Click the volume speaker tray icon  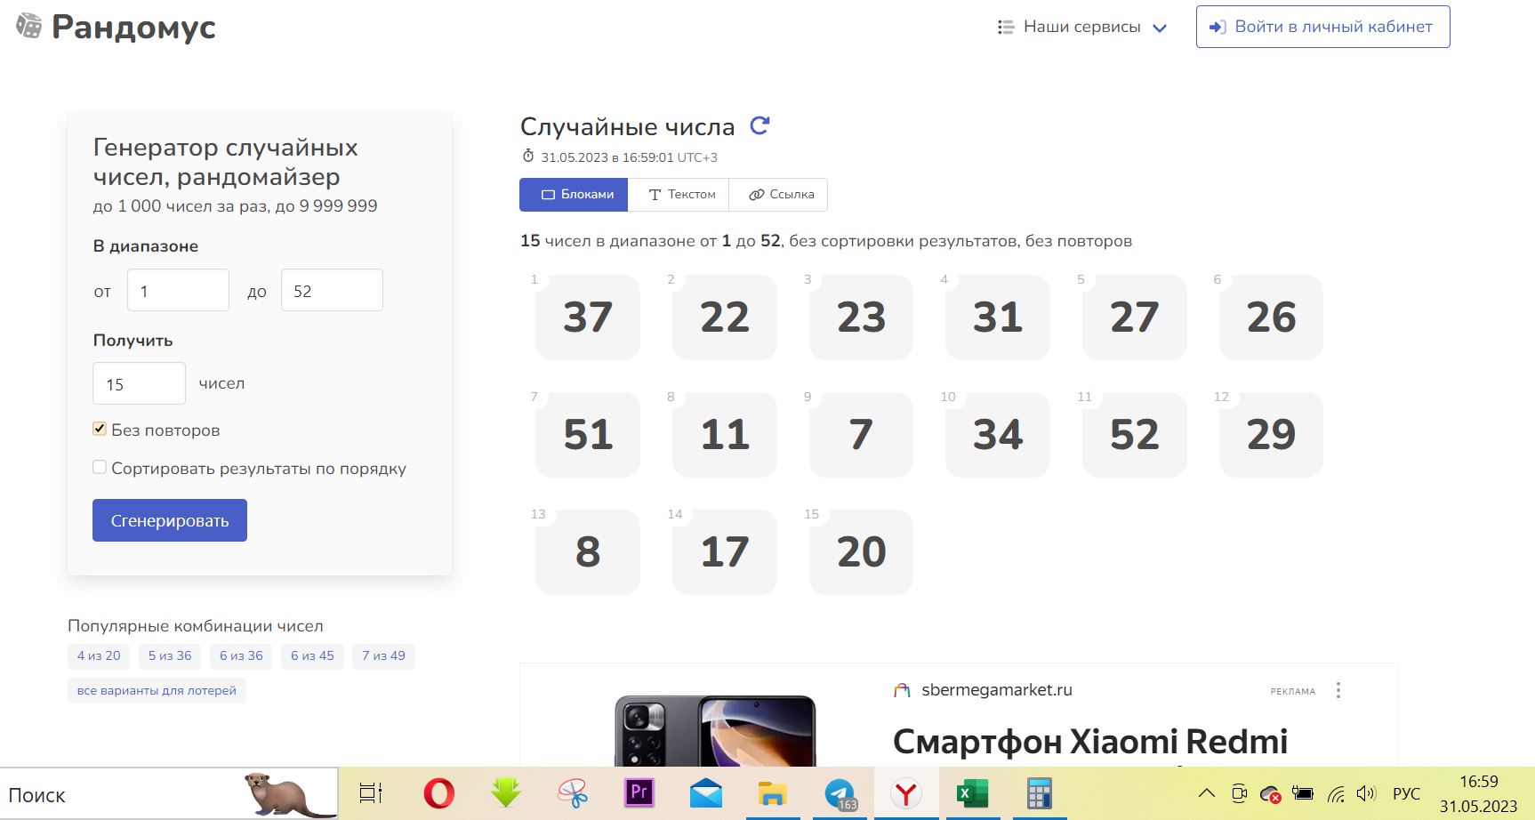(1366, 793)
